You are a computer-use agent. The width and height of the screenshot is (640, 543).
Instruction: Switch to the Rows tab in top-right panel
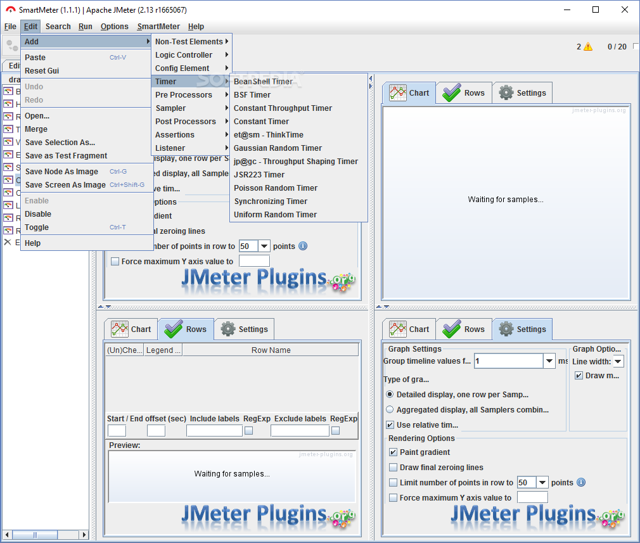click(x=464, y=93)
